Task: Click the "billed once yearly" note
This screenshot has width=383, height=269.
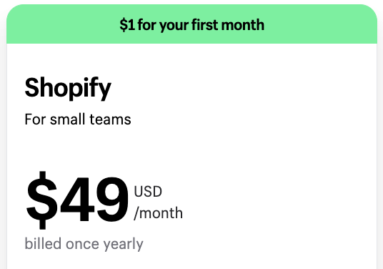Action: (84, 244)
